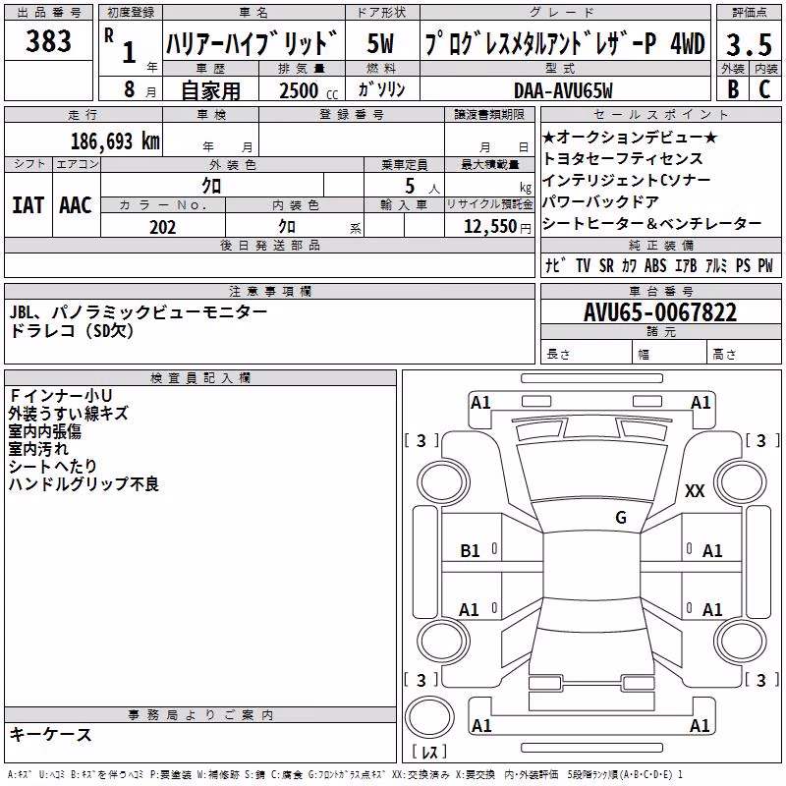Click equipment code PW

point(765,265)
